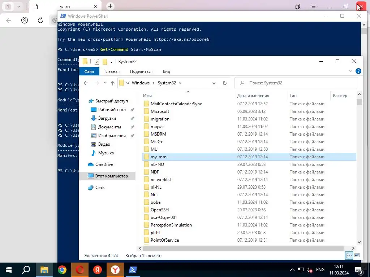
Task: Click System32 in the address breadcrumb
Action: pos(167,83)
